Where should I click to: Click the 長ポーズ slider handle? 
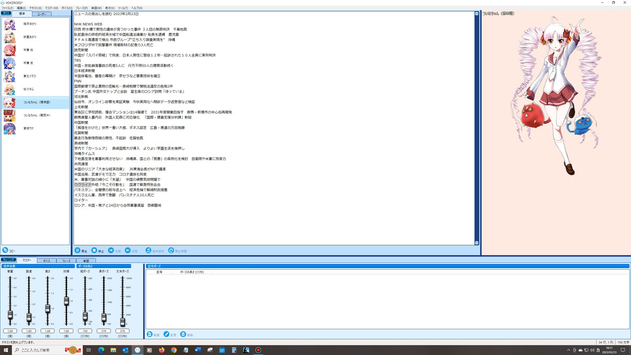click(x=104, y=318)
